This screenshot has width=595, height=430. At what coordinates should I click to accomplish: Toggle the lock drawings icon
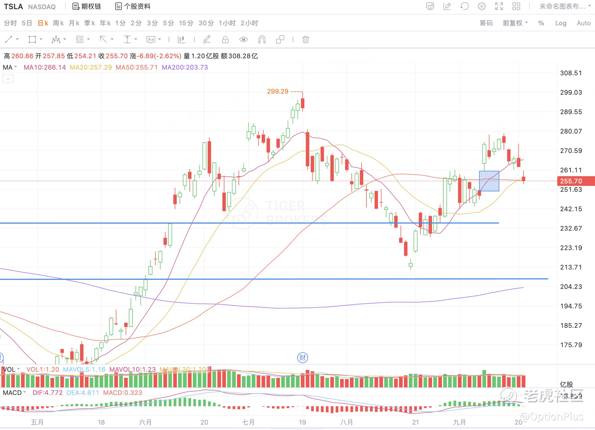coord(225,40)
